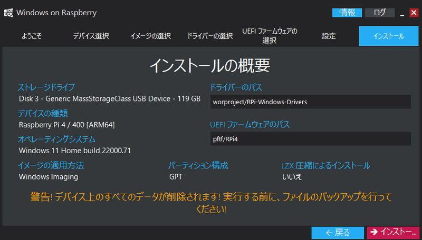Click the Windows on Raspberry title text
Image resolution: width=422 pixels, height=240 pixels.
[x=56, y=13]
